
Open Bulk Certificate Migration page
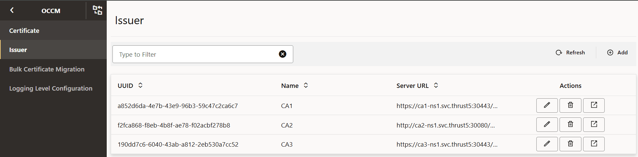pos(47,69)
